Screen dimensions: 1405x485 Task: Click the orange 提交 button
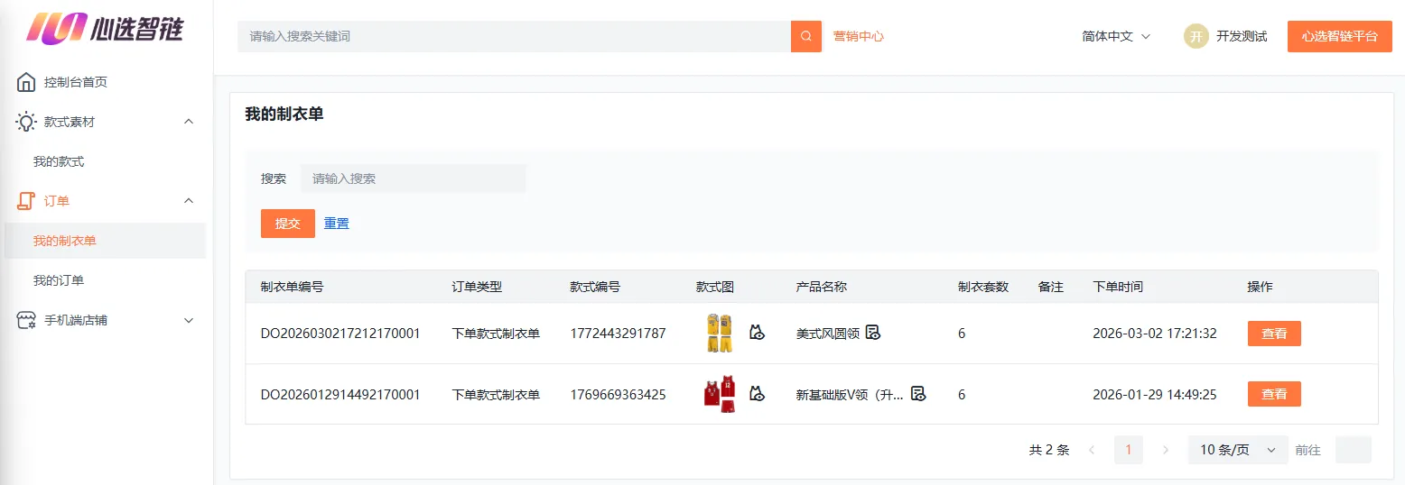point(287,224)
